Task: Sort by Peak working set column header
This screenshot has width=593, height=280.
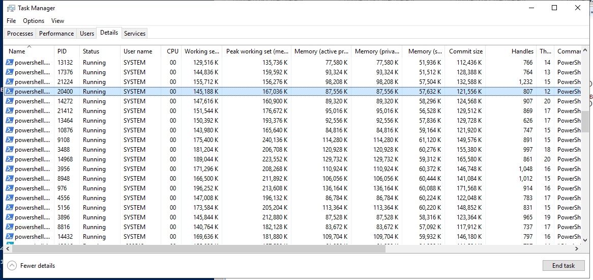Action: (257, 51)
